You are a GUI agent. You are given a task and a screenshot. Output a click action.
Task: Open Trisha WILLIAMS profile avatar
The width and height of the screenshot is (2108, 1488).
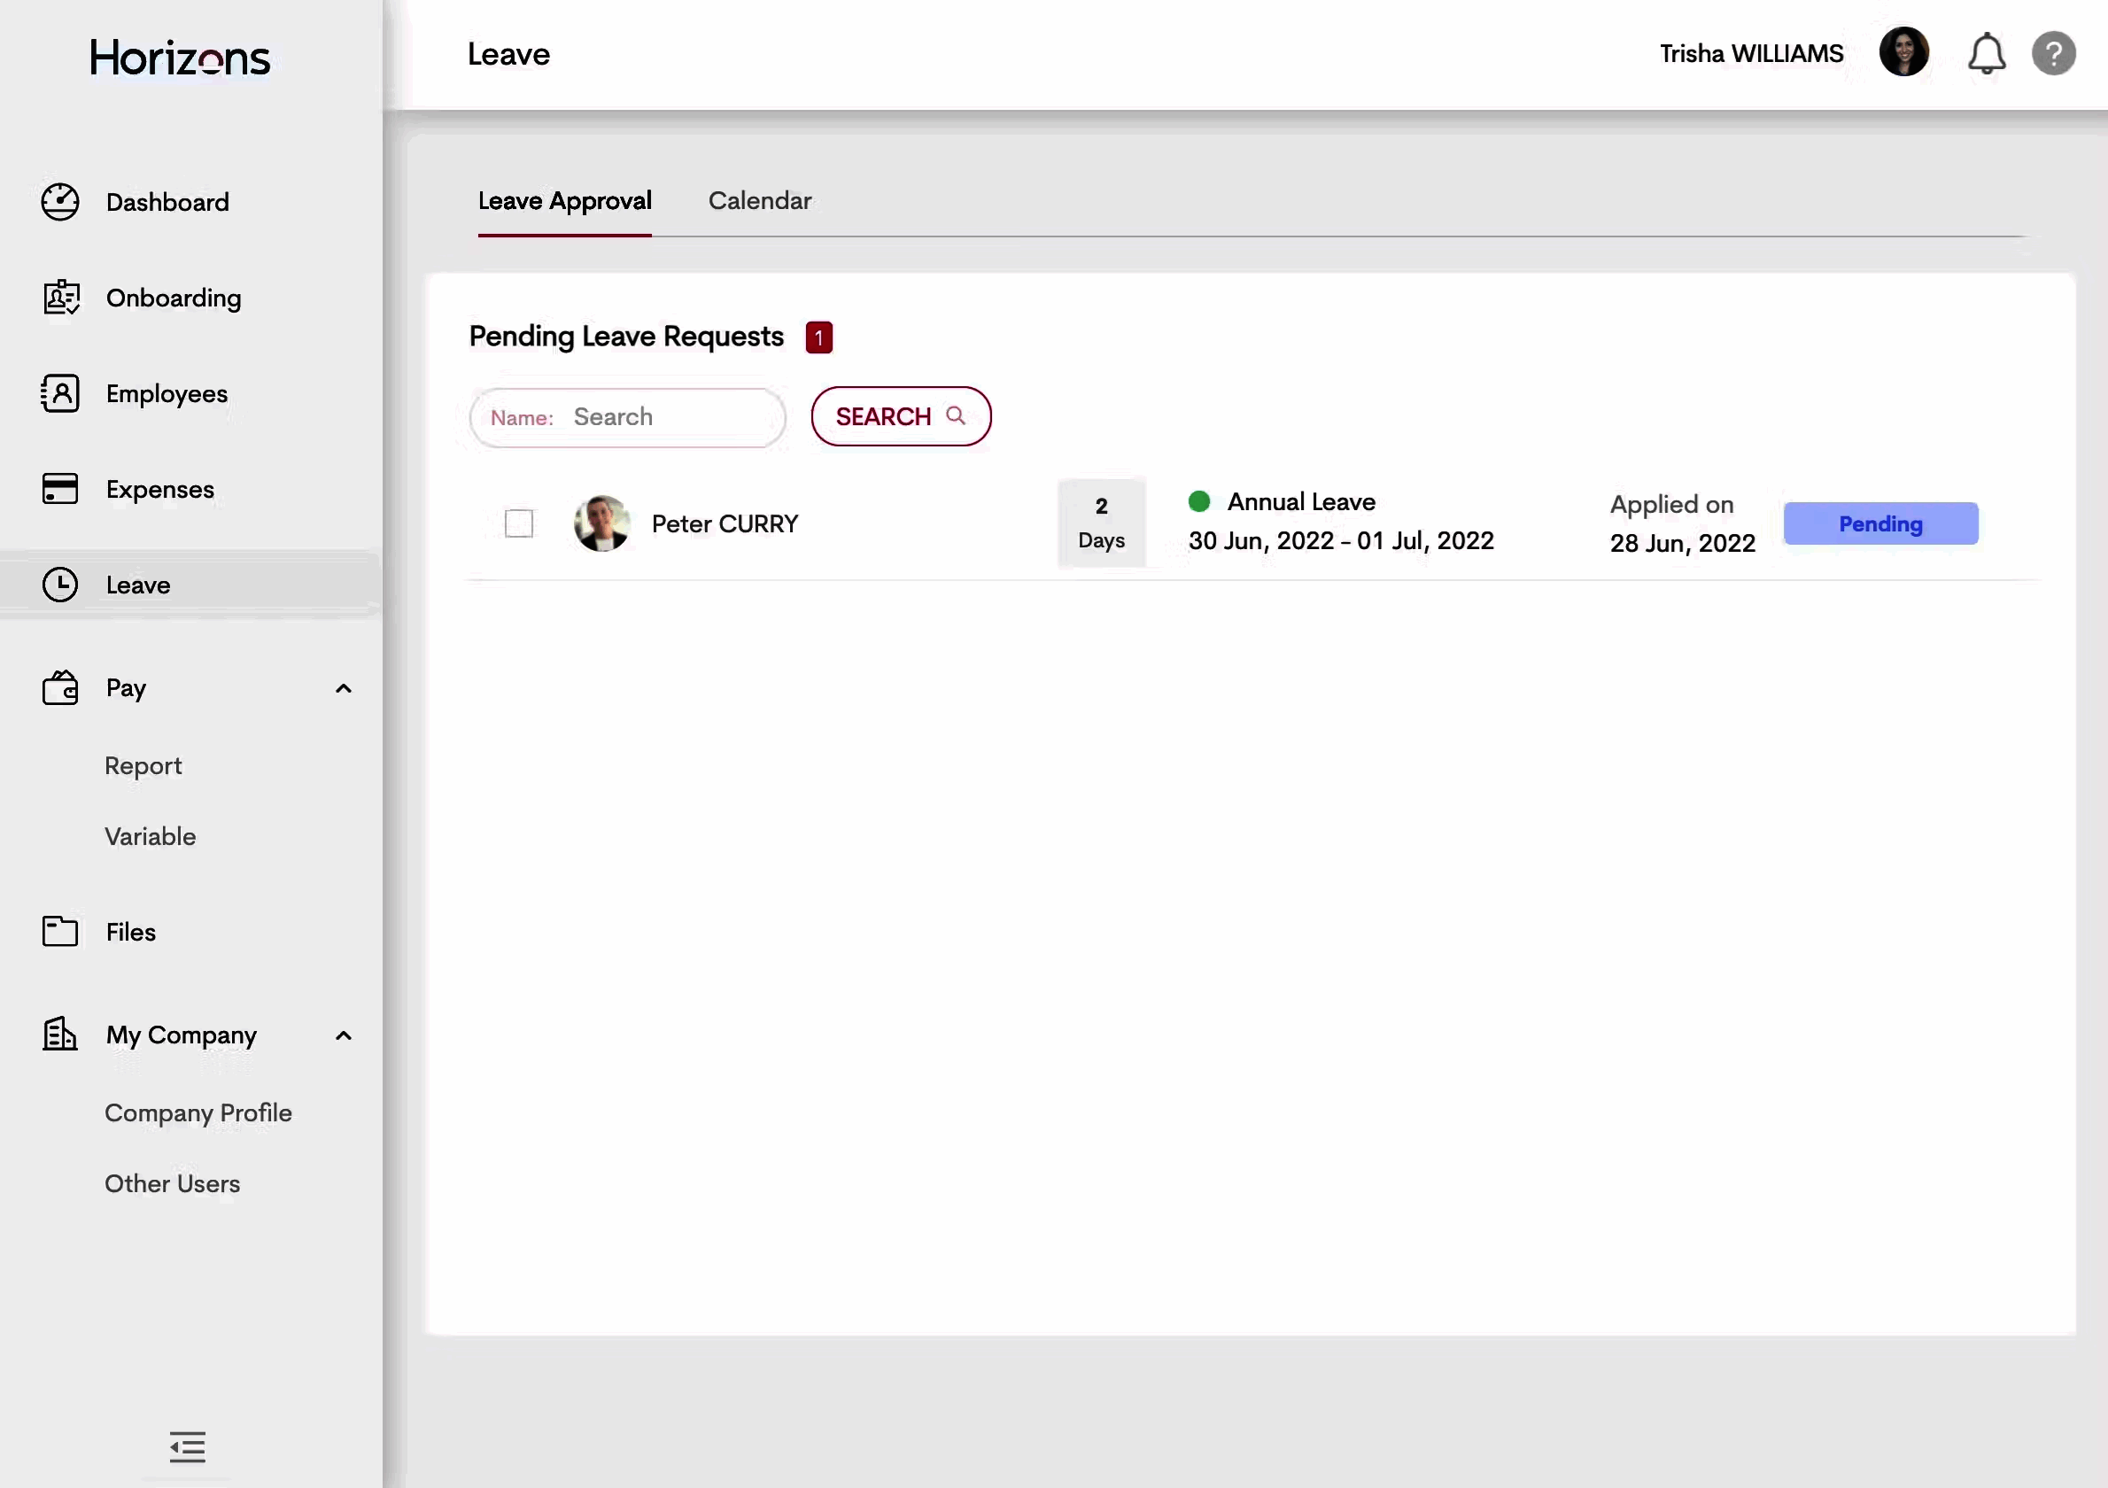pos(1903,52)
